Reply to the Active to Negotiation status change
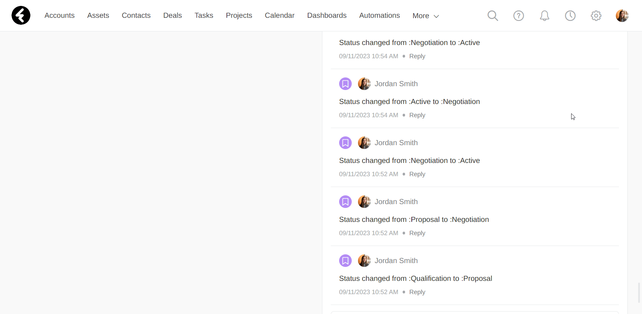This screenshot has width=642, height=314. (x=417, y=115)
